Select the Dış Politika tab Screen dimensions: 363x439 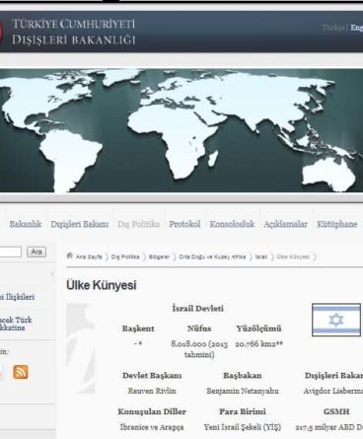[138, 224]
